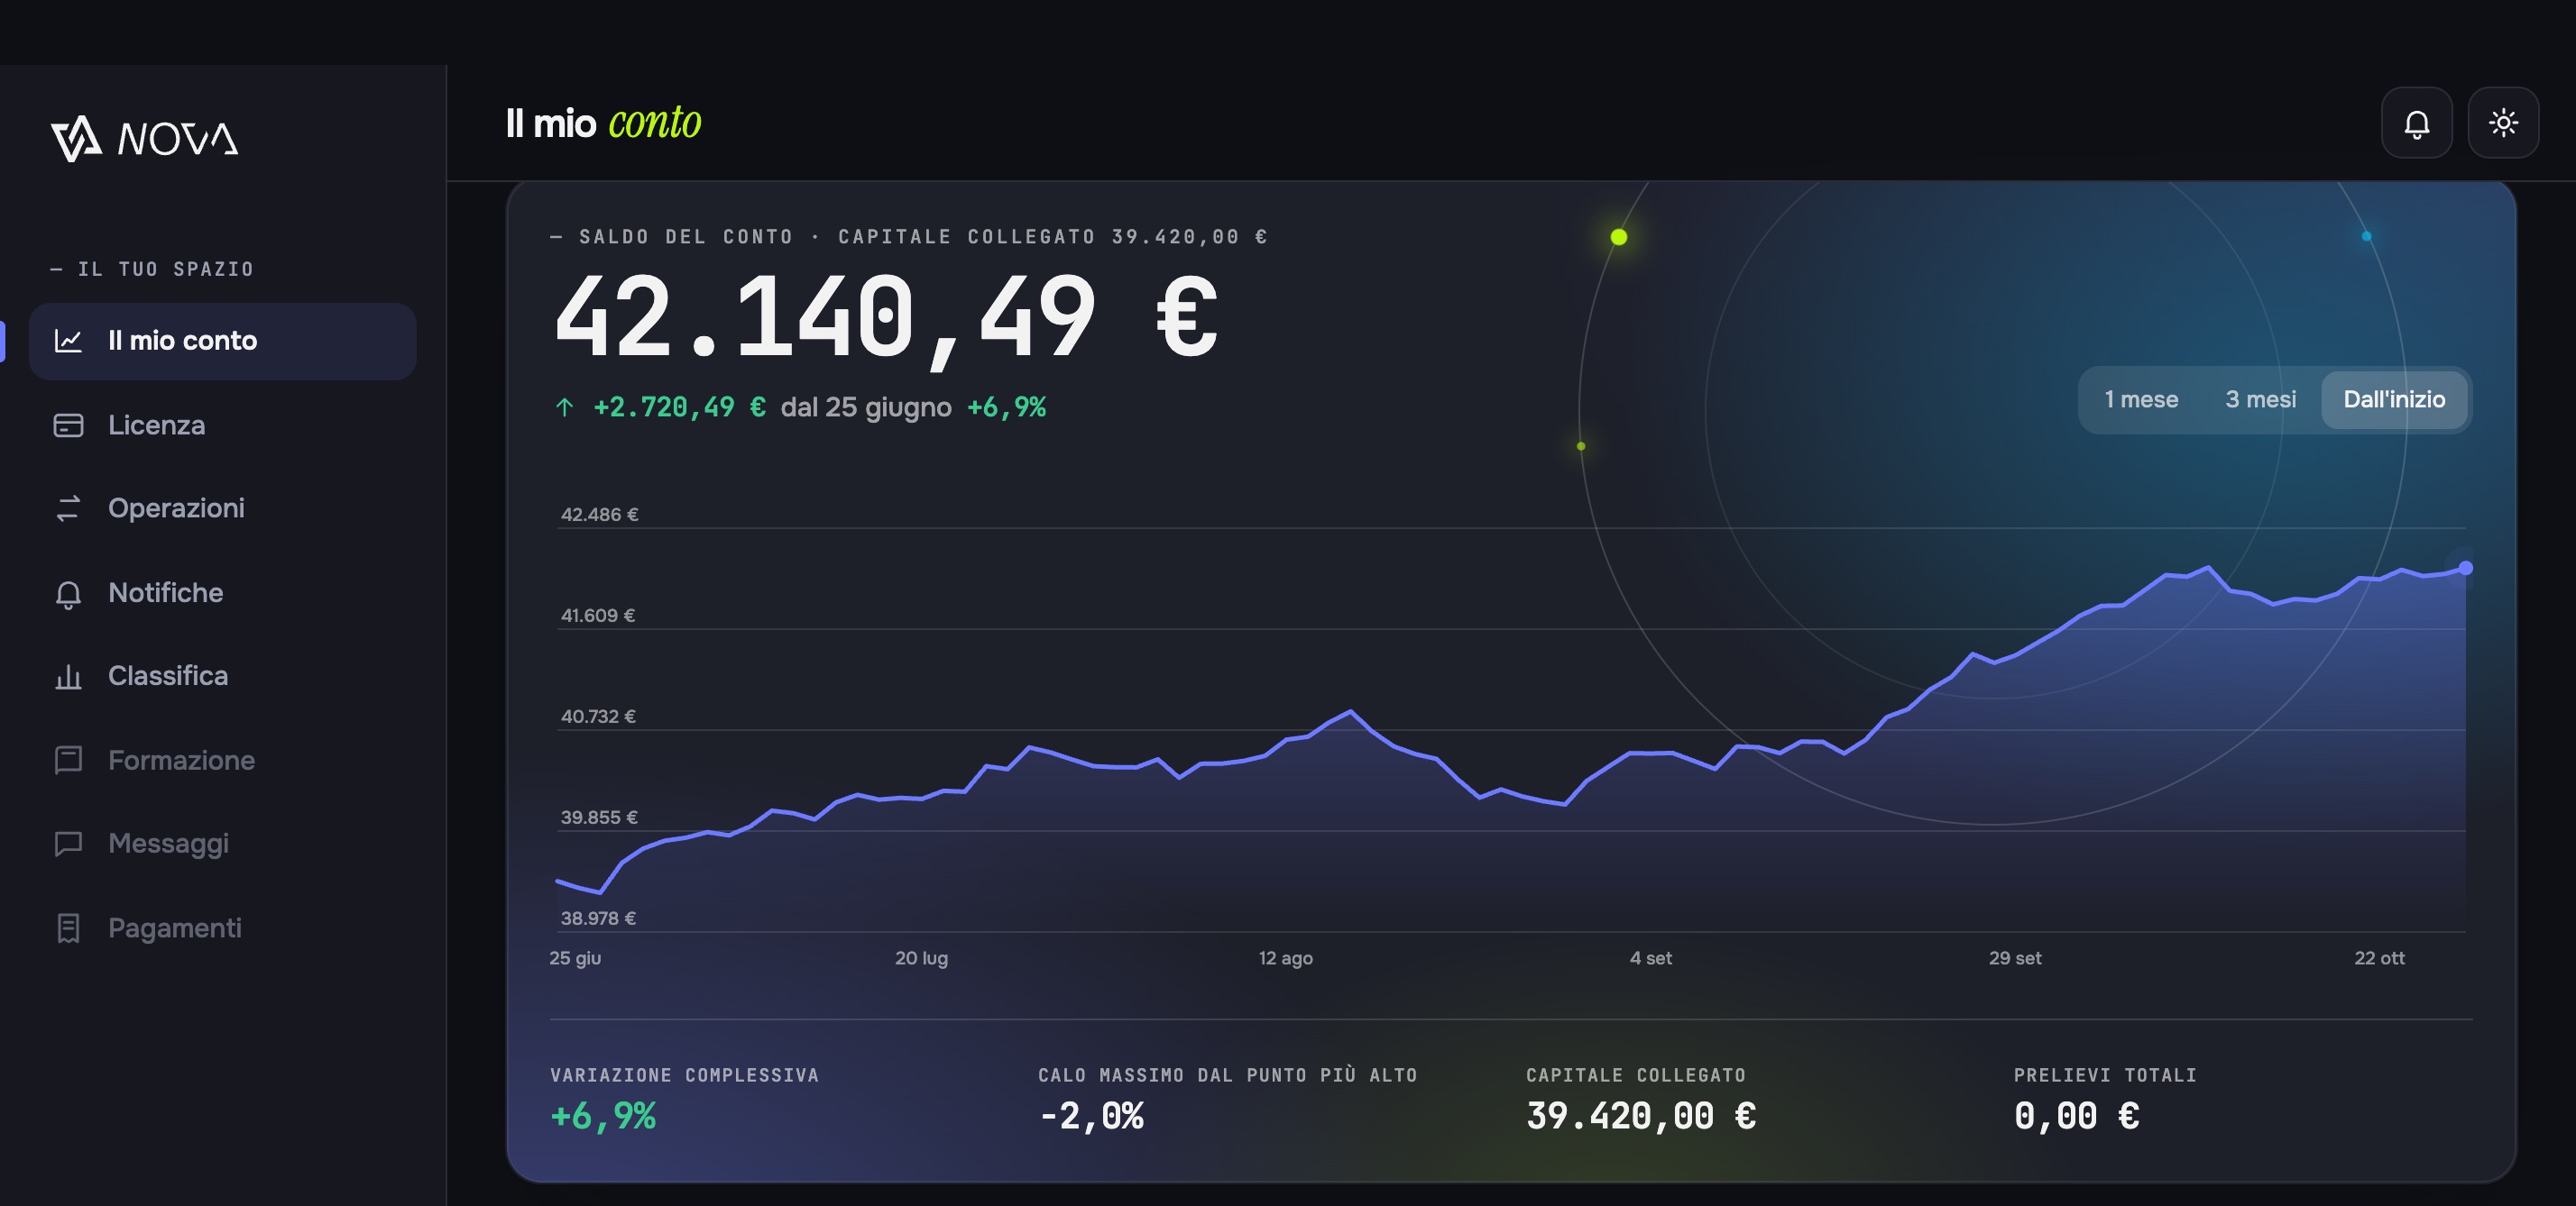This screenshot has height=1206, width=2576.
Task: Open Messaggi section
Action: coord(223,845)
